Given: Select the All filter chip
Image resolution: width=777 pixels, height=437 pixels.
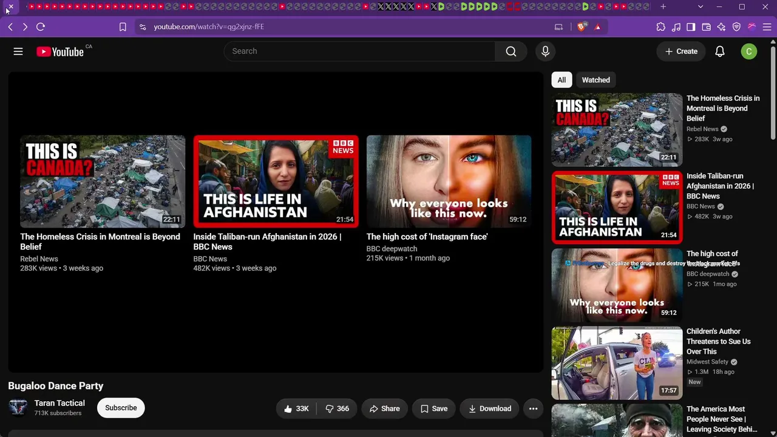Looking at the screenshot, I should (562, 80).
